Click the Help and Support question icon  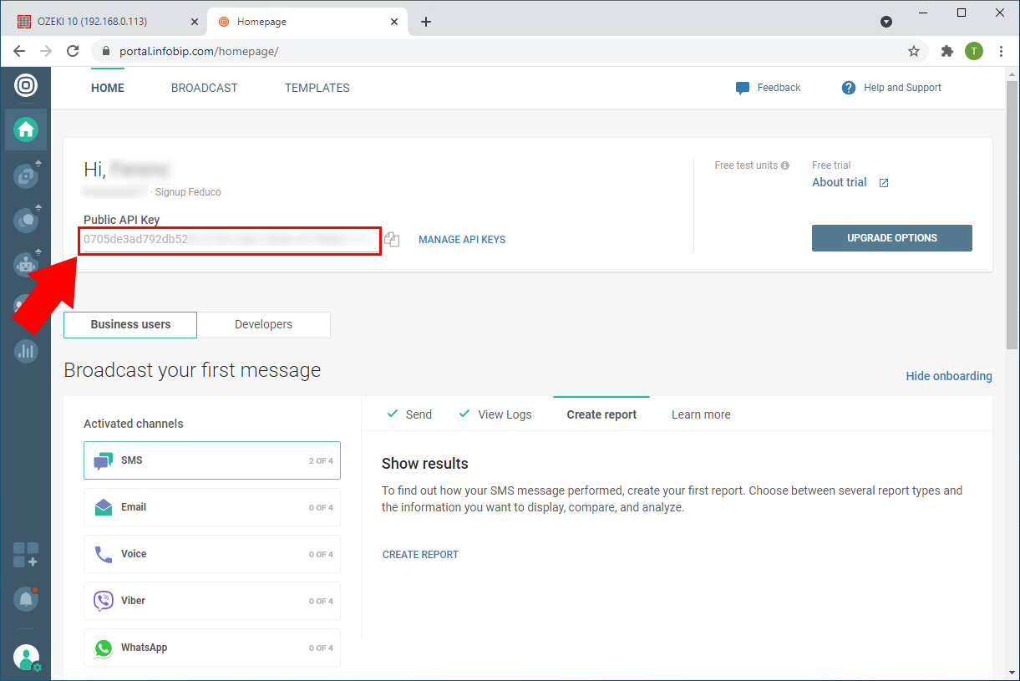click(849, 88)
